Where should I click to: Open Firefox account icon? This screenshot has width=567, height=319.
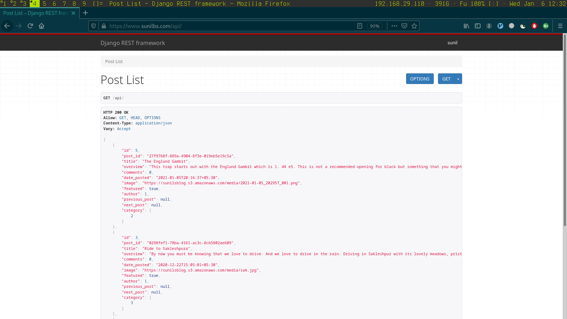(x=489, y=26)
